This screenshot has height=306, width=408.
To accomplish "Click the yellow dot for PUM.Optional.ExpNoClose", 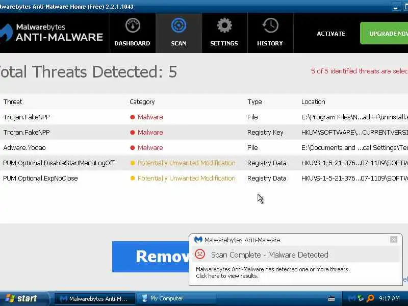I will (x=133, y=178).
